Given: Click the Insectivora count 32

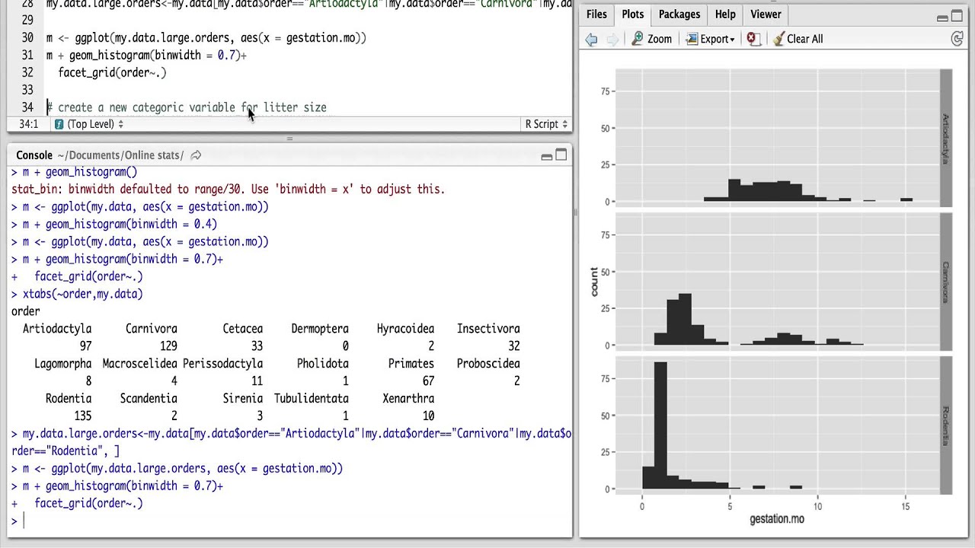Looking at the screenshot, I should (513, 346).
